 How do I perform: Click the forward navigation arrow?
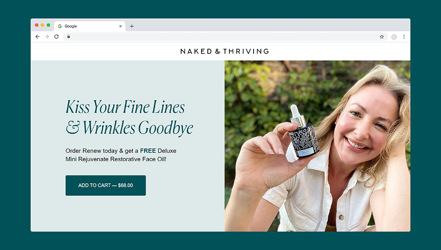pyautogui.click(x=47, y=37)
